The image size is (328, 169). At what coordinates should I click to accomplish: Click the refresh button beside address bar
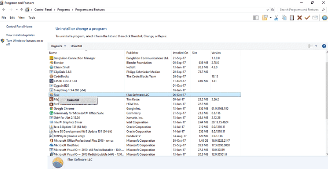tap(273, 9)
